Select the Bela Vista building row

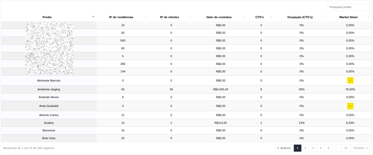[49, 138]
